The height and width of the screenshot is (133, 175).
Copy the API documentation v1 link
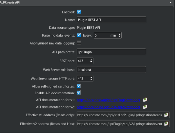[145, 100]
